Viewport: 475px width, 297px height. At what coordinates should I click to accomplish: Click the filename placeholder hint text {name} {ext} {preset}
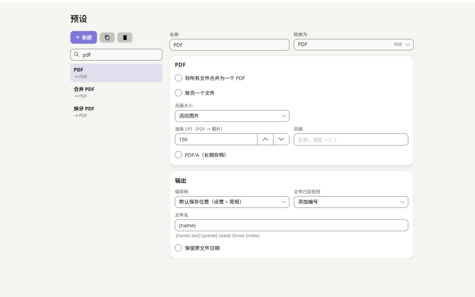coord(218,236)
